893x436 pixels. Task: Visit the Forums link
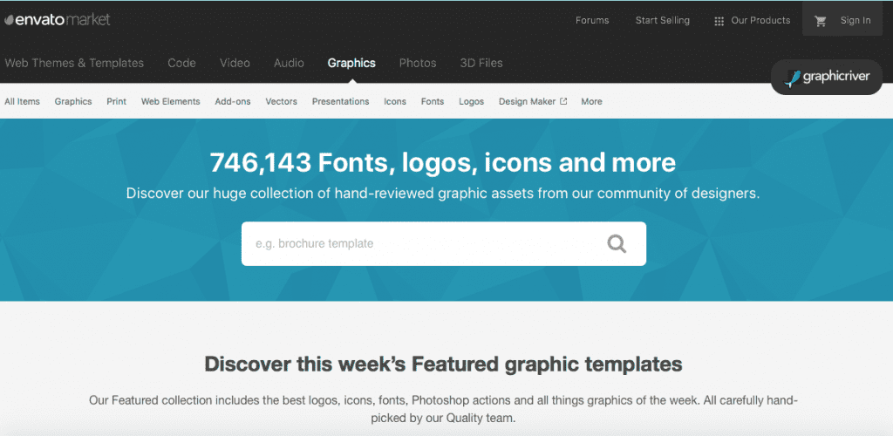pos(592,21)
